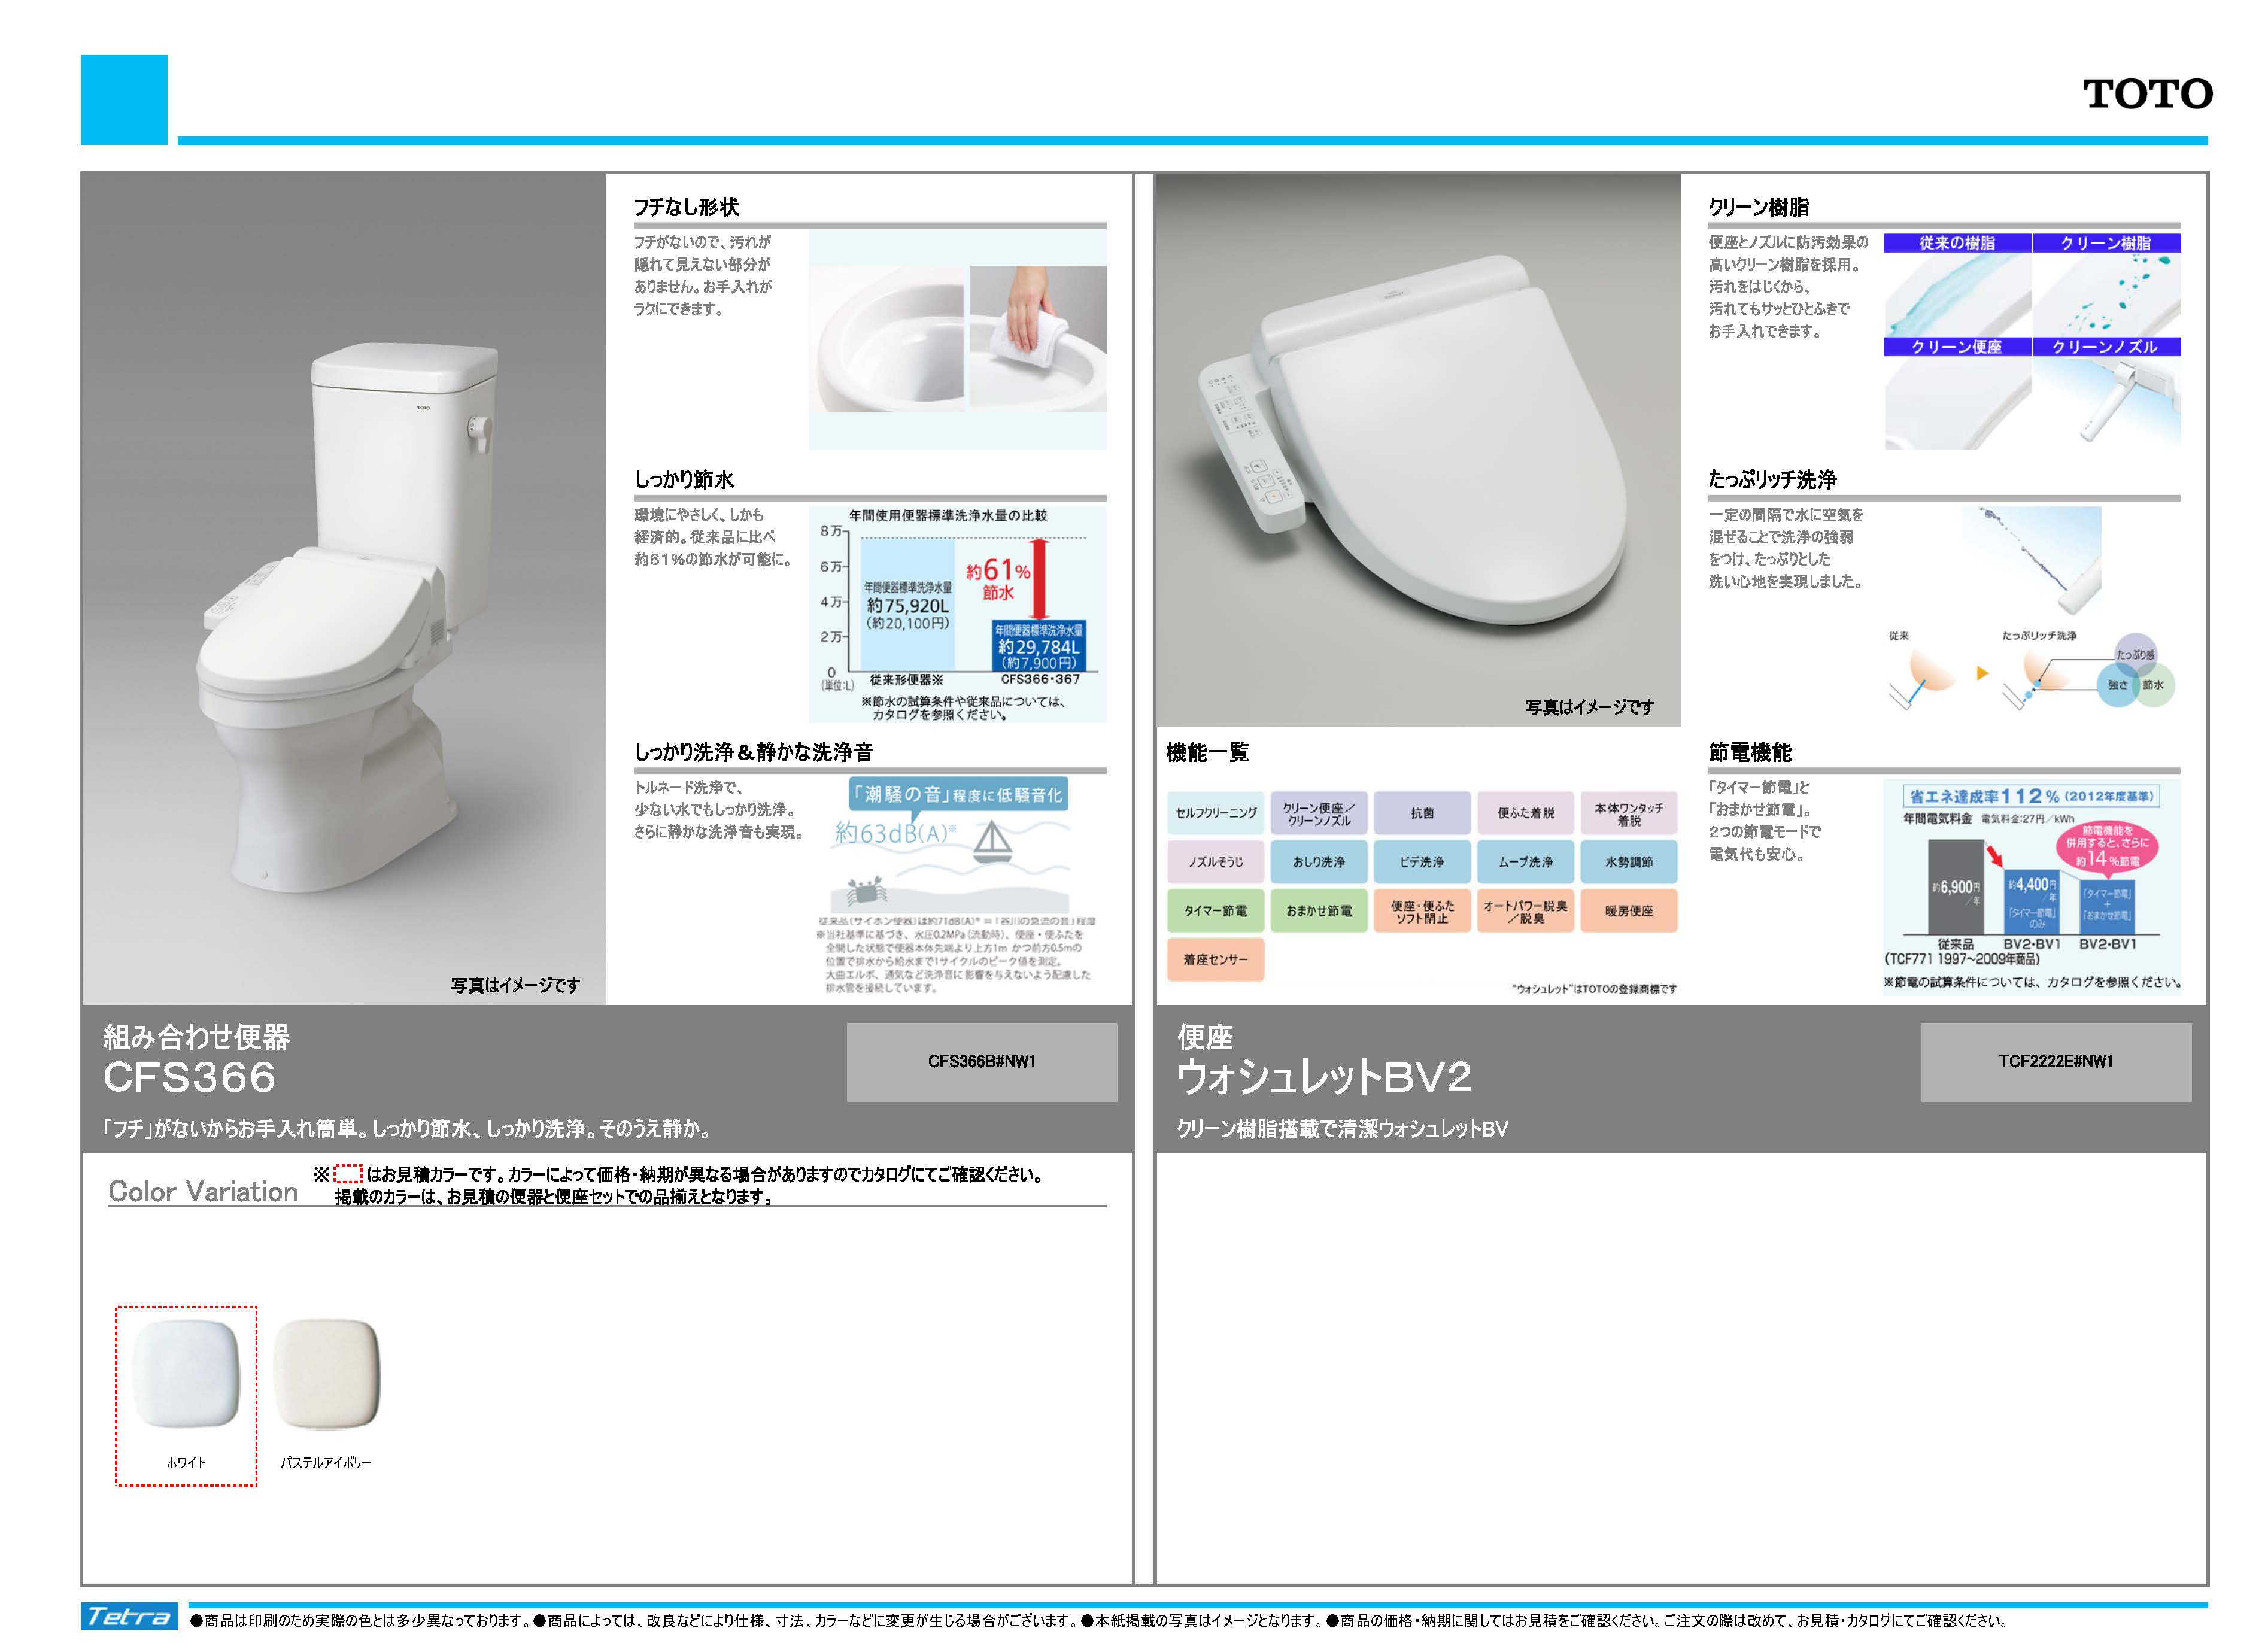Click the たっぷリッチ洗浄 heading
2268x1652 pixels.
(1772, 479)
